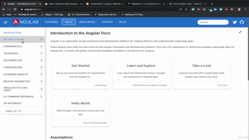Expand Dev Workflow section chevron

pos(42,60)
